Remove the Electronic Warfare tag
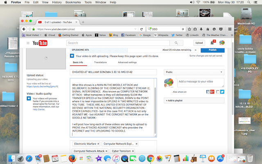 click(98, 144)
